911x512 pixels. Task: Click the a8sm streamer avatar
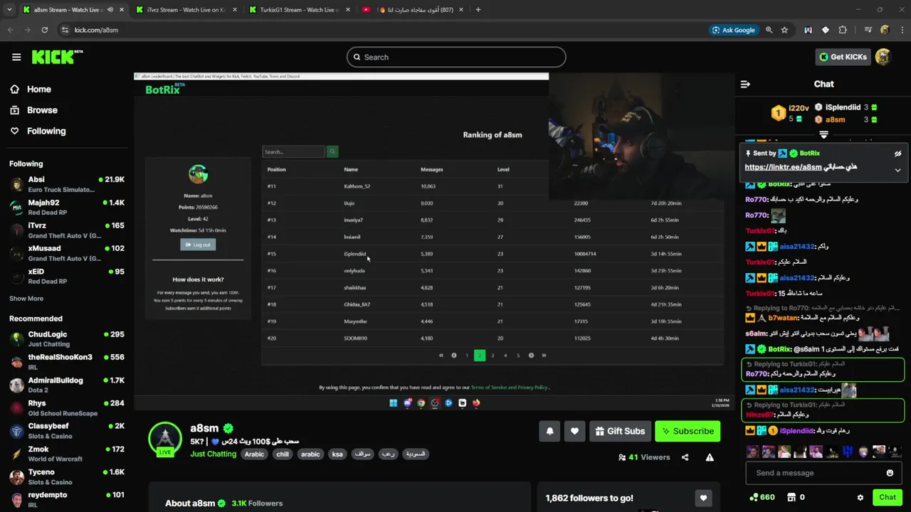(165, 439)
